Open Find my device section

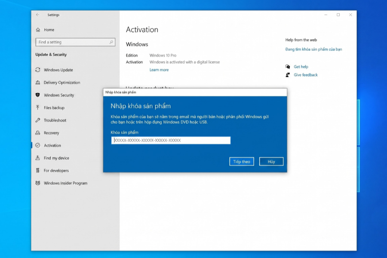pos(56,158)
